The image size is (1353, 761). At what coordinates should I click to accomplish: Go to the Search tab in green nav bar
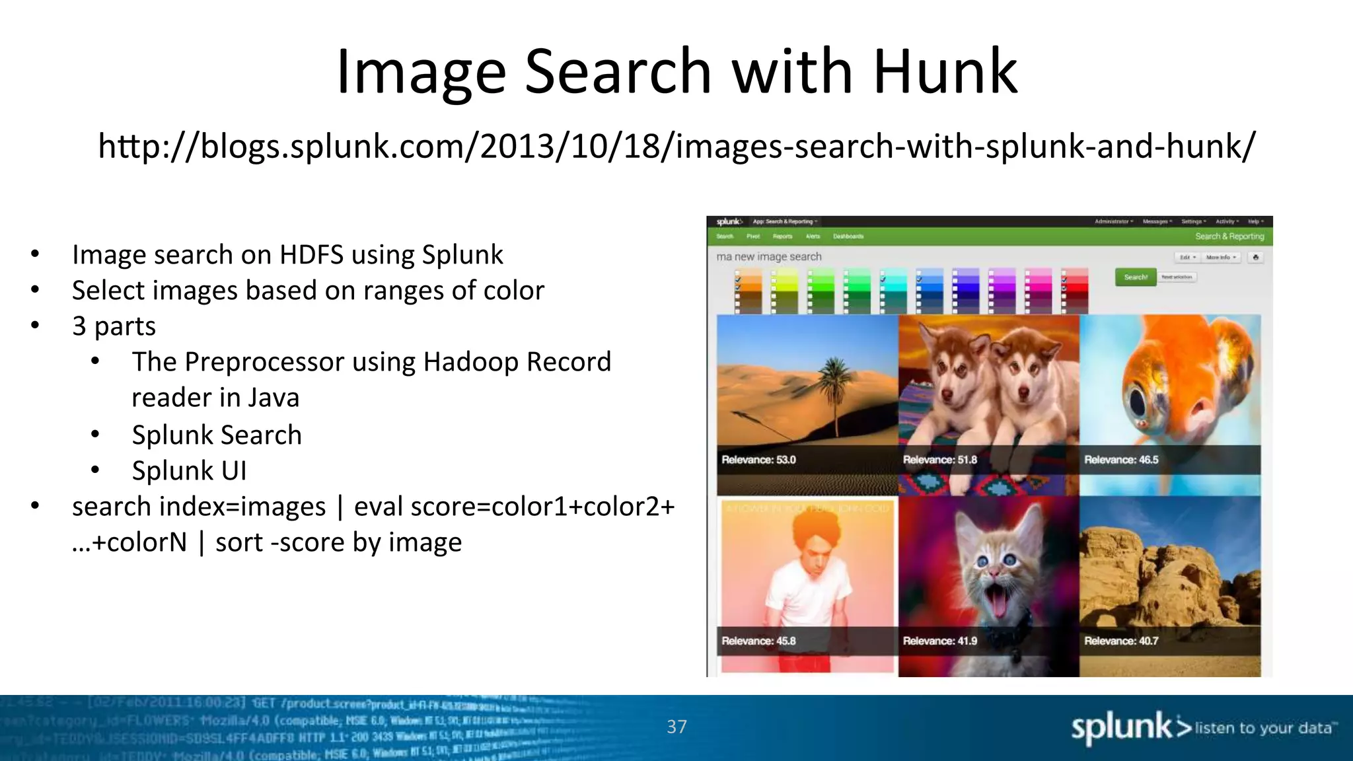point(725,236)
